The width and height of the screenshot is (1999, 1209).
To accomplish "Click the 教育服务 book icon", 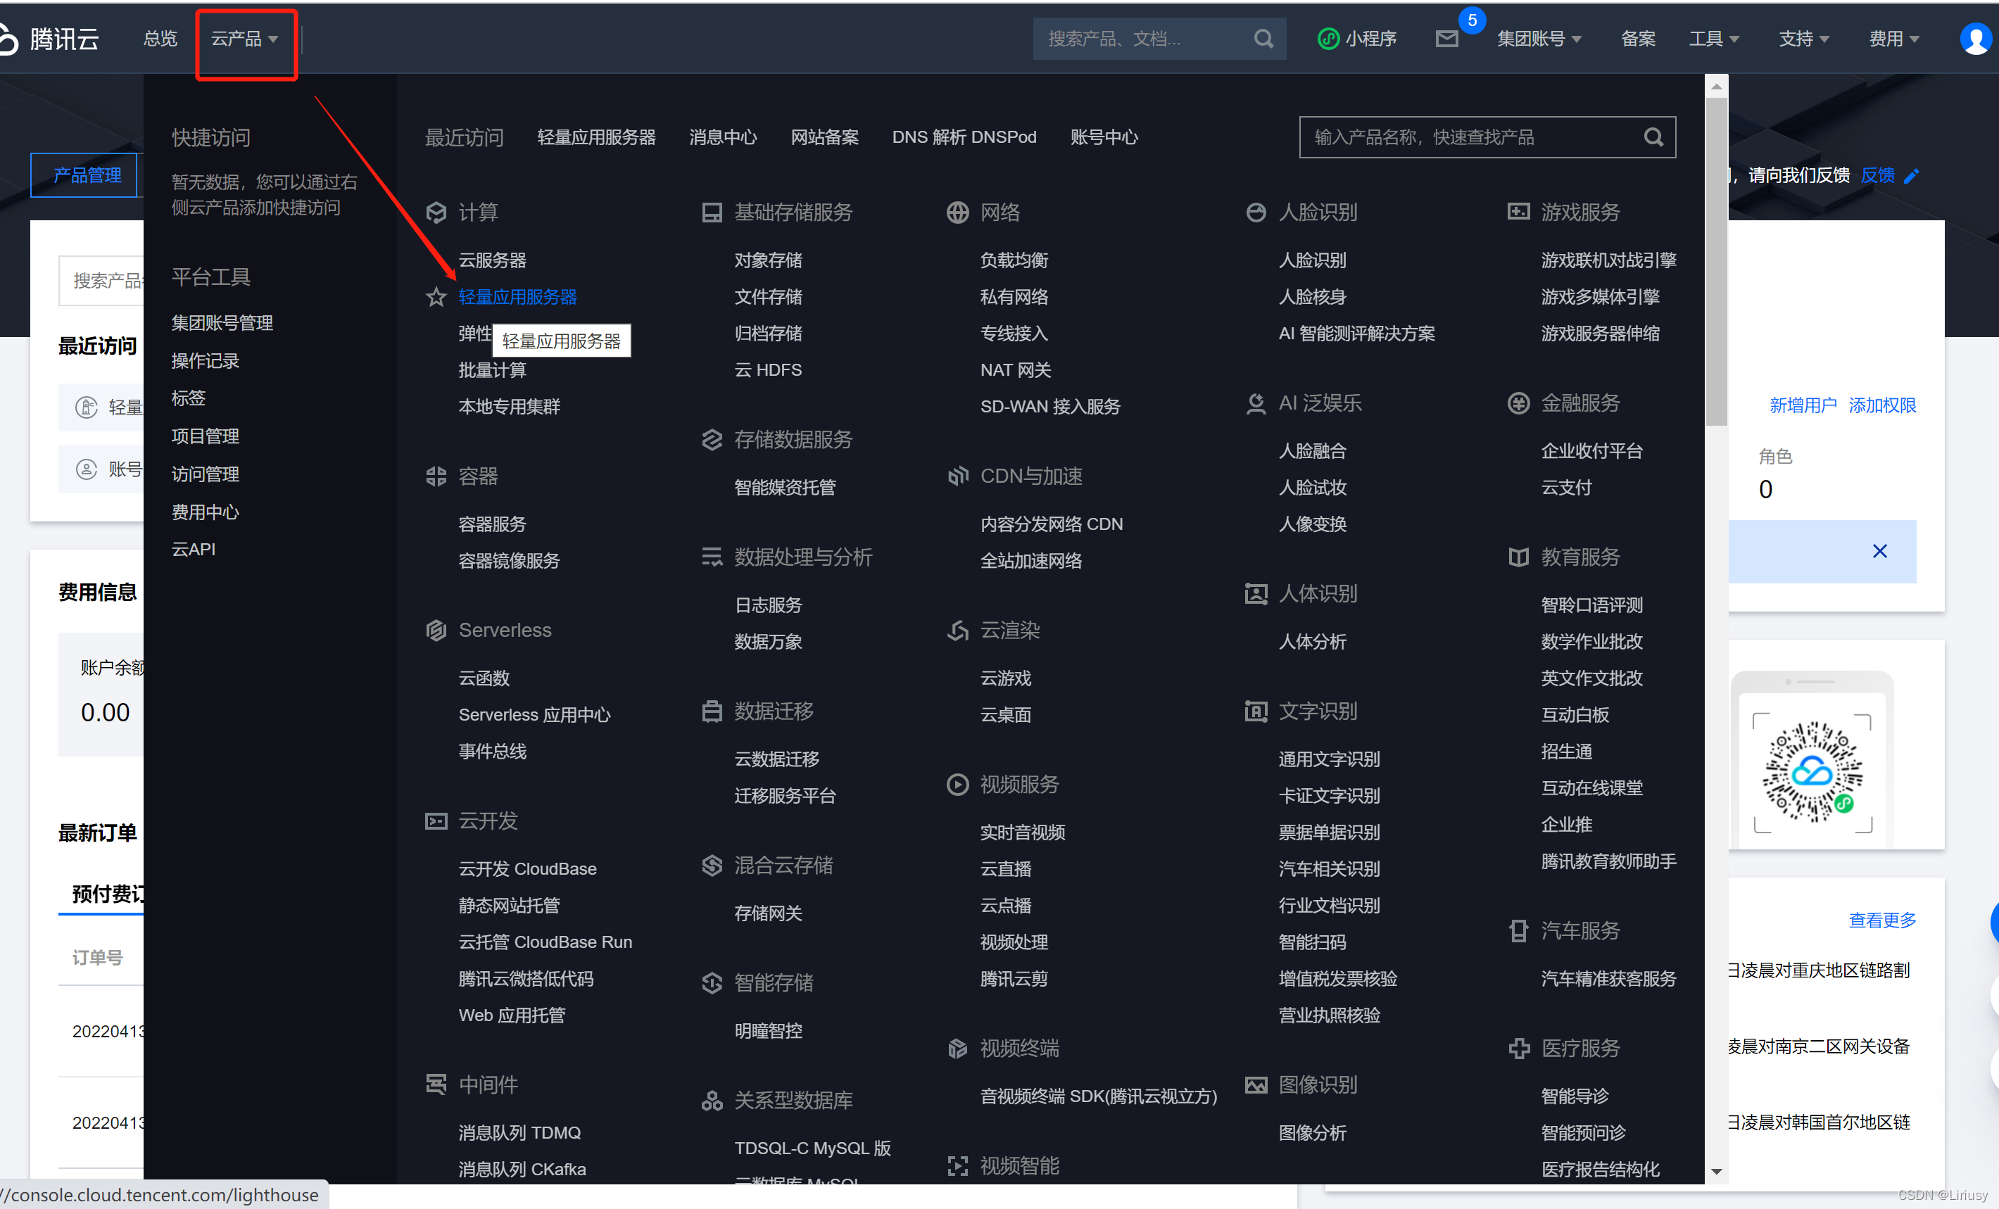I will 1518,557.
